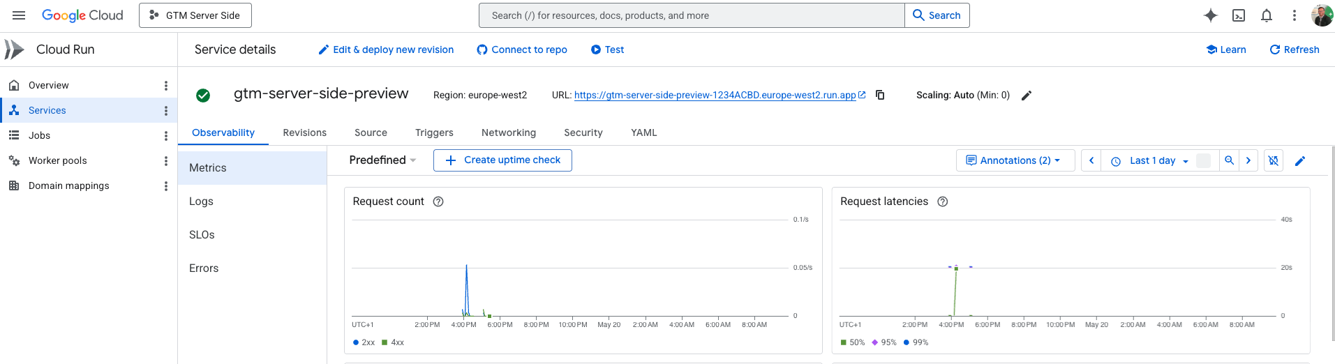
Task: Copy the service URL to clipboard
Action: coord(880,95)
